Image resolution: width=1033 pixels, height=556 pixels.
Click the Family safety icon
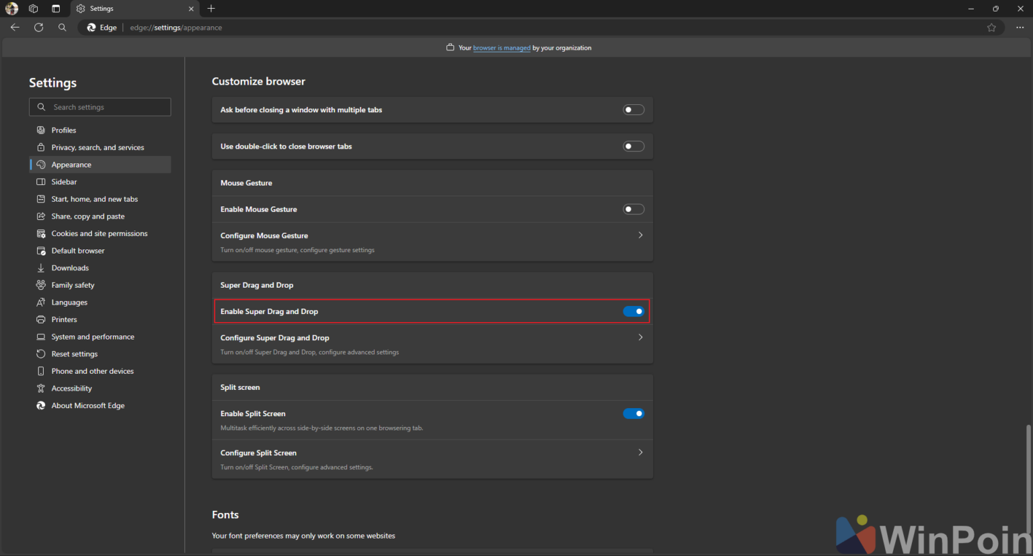click(x=41, y=284)
